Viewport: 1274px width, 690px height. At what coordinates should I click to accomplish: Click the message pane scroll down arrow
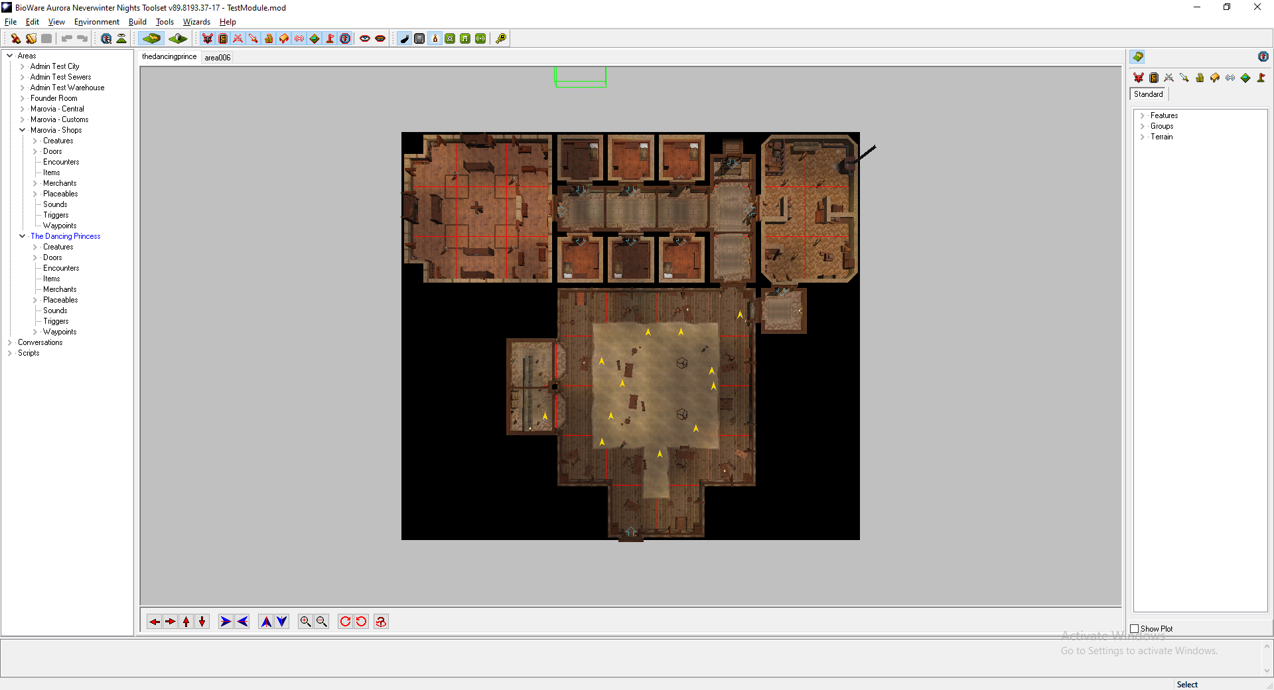[1267, 671]
